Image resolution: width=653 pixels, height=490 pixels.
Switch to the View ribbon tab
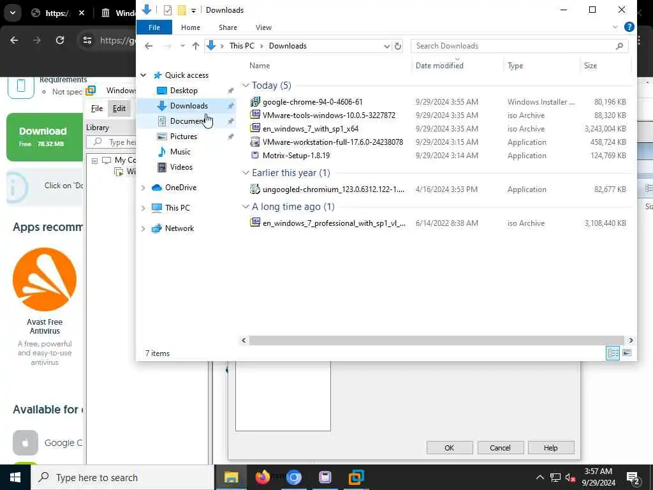263,27
